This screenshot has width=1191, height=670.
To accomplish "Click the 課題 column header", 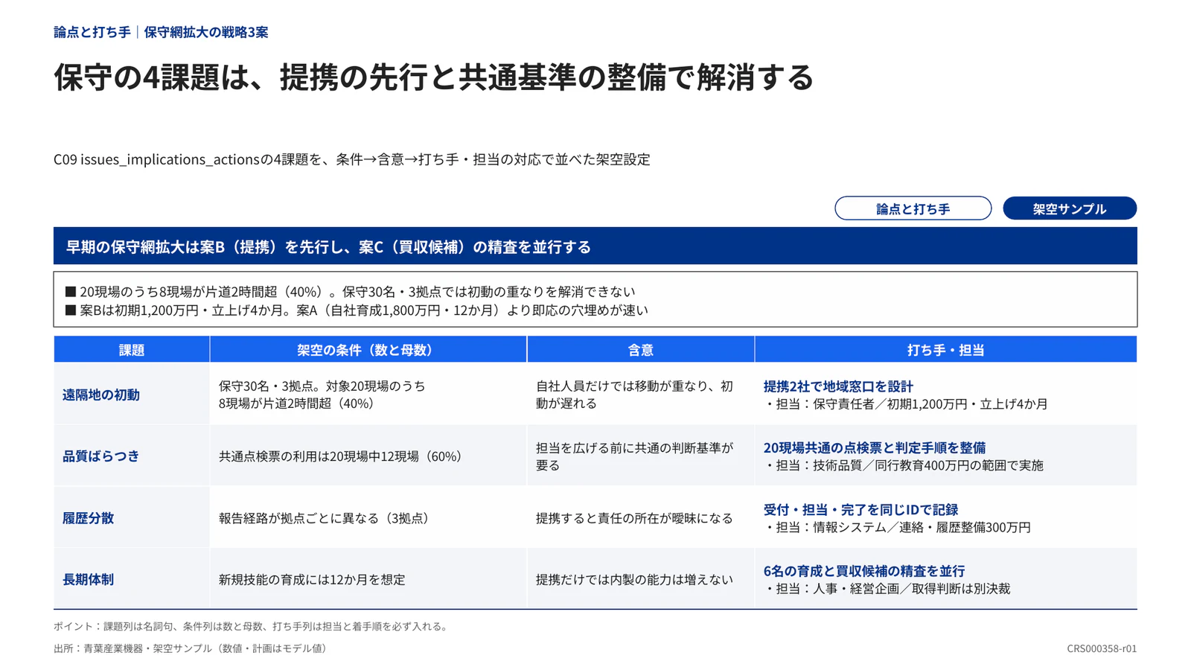I will click(132, 349).
